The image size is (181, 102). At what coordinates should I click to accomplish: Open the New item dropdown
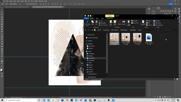(135, 21)
